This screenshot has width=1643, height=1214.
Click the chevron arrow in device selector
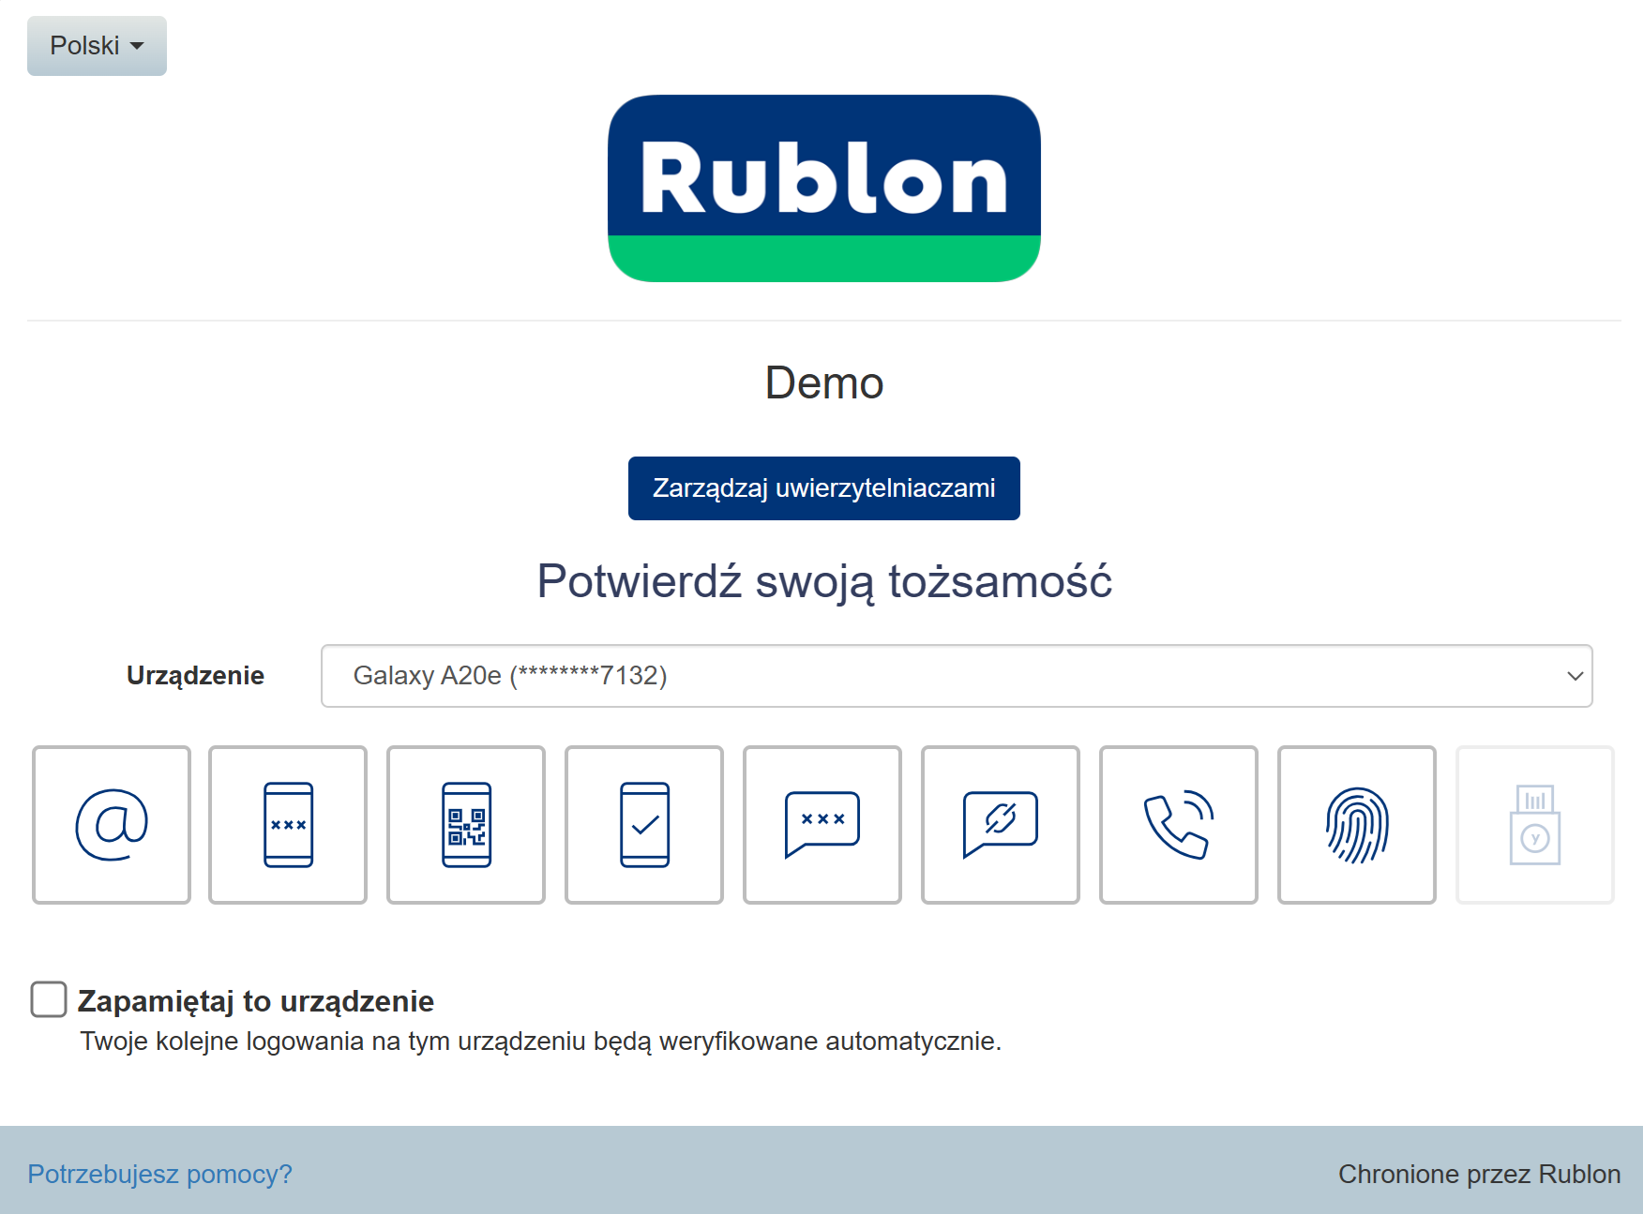[1575, 676]
